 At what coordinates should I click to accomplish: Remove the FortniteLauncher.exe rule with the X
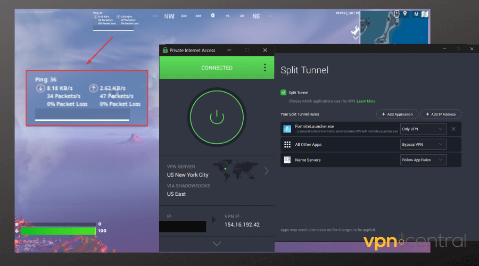click(x=453, y=129)
